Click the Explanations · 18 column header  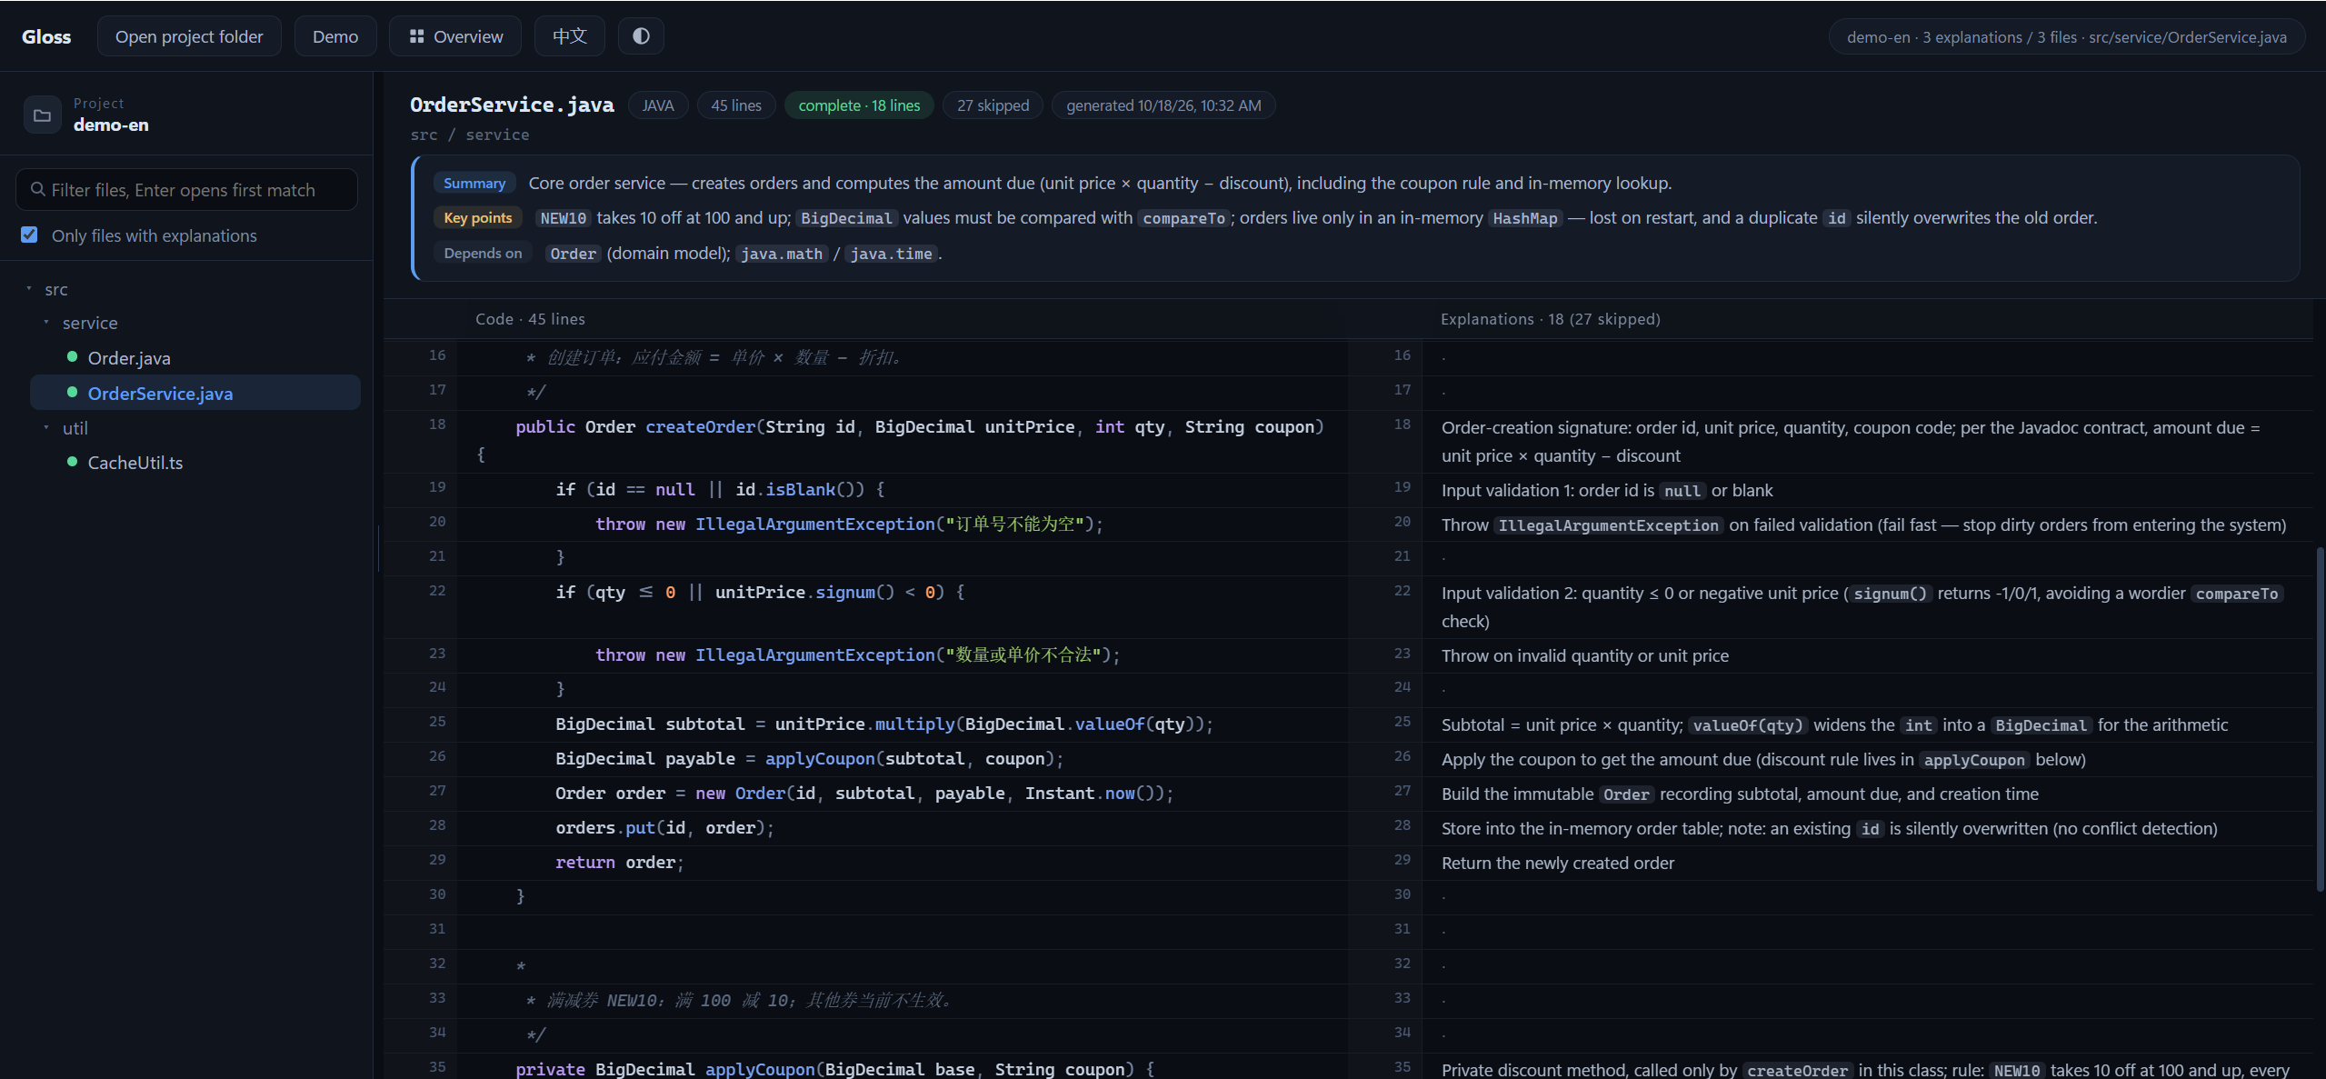[1550, 319]
